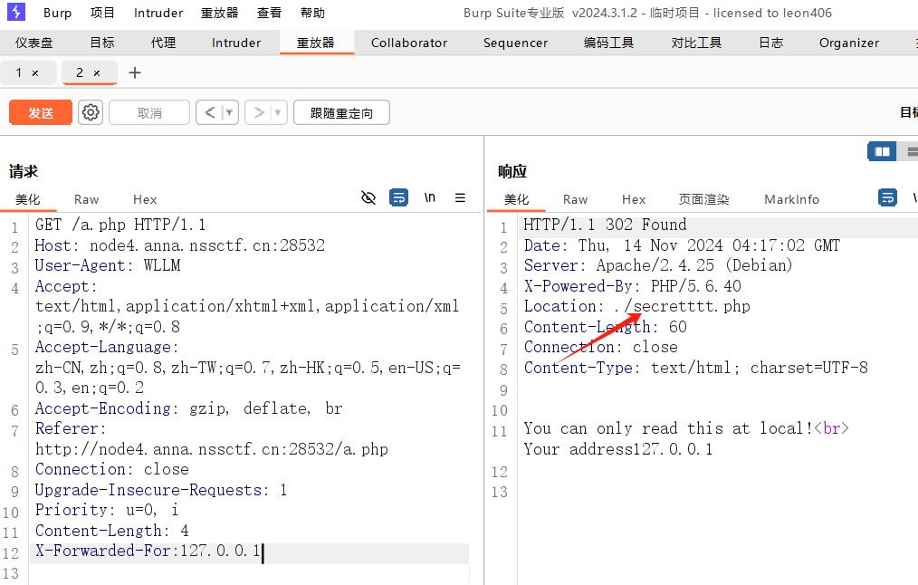Screen dimensions: 918x585
Task: Click the X-Powered-By: PHP/5.6.40 header
Action: click(632, 286)
